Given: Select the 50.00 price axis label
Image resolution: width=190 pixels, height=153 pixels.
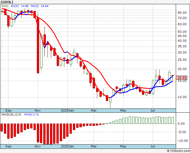Looking at the screenshot, I should pyautogui.click(x=182, y=32).
